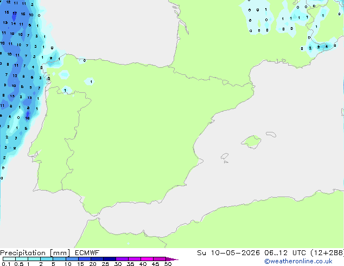This screenshot has height=266, width=344.
Task: Select the 1–2 mm legend swatch
Action: 34,259
